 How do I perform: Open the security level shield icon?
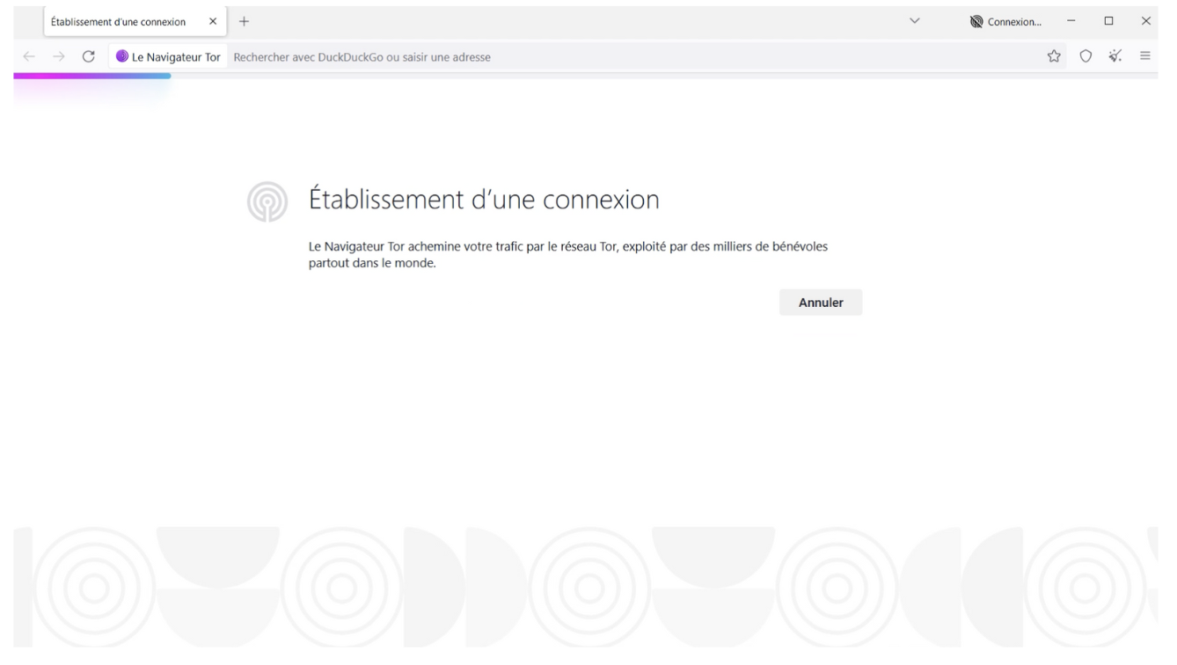pyautogui.click(x=1086, y=56)
